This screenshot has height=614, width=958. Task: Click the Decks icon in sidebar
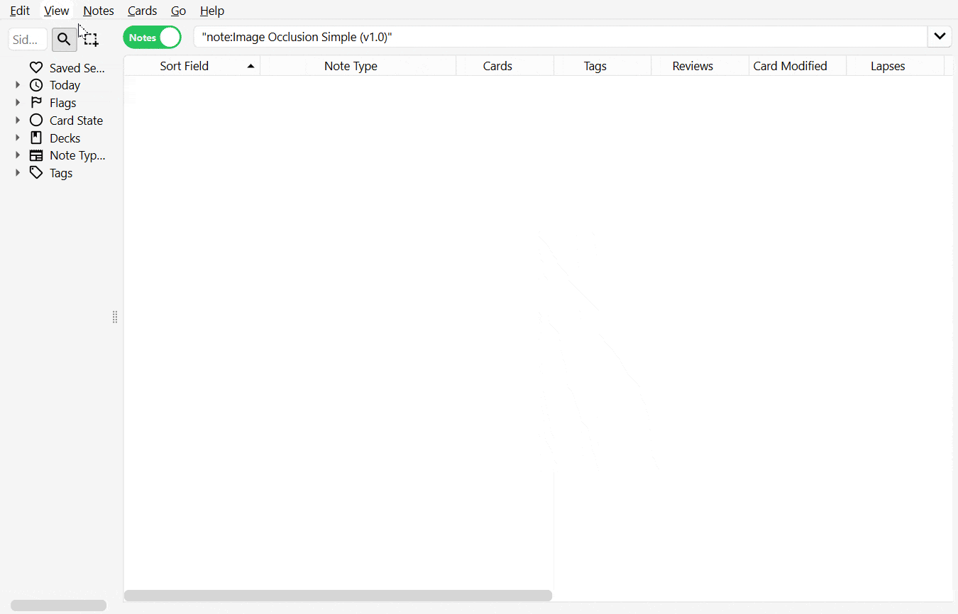coord(35,138)
